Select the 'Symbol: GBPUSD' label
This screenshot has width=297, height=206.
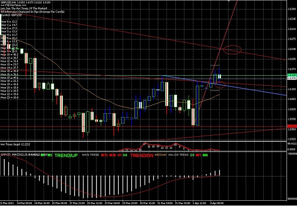pos(11,15)
